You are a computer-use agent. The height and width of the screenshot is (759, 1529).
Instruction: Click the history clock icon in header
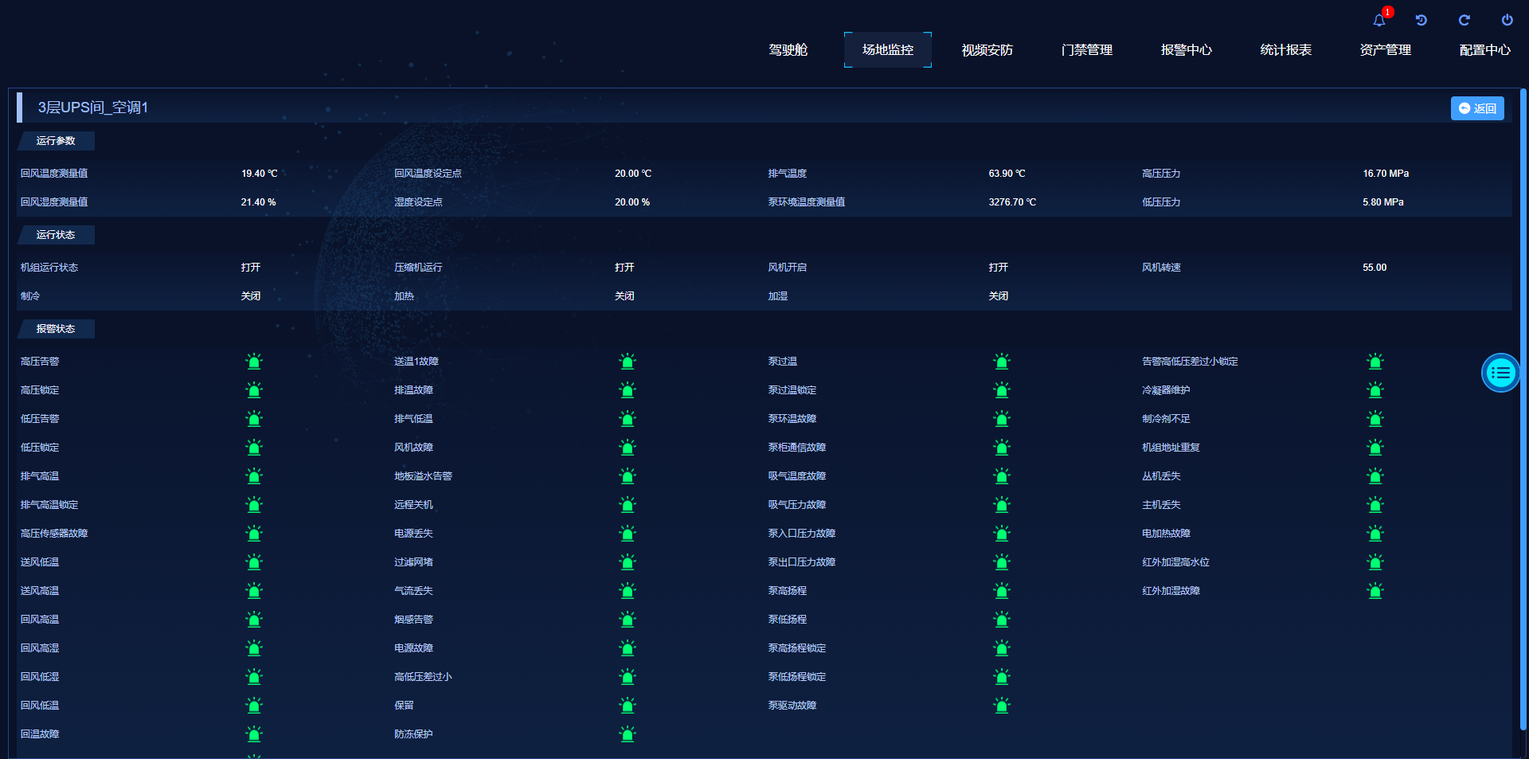click(1421, 21)
